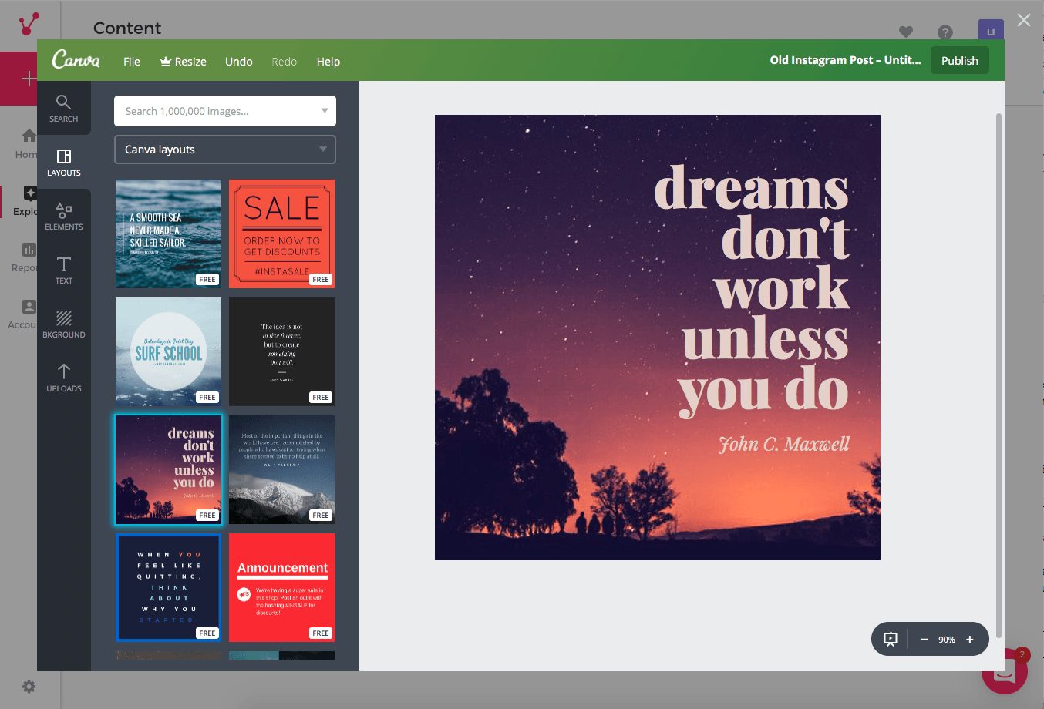Open the Search panel in Canva sidebar
Screen dimensions: 1044x709
click(64, 108)
